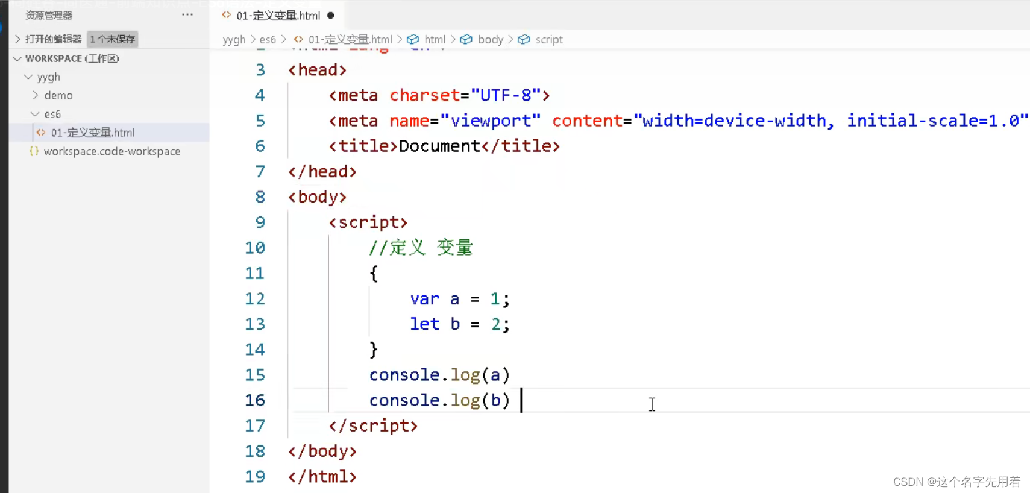Click the closing </body> tag

(x=322, y=451)
